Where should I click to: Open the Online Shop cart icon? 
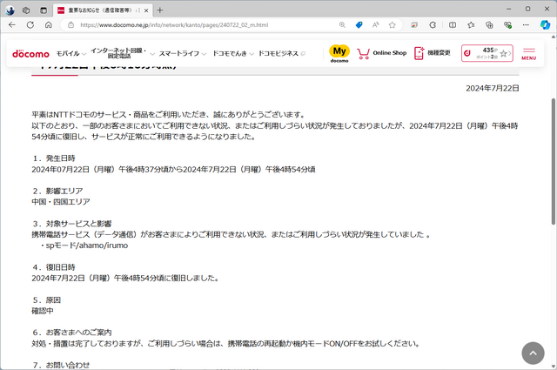pyautogui.click(x=363, y=53)
